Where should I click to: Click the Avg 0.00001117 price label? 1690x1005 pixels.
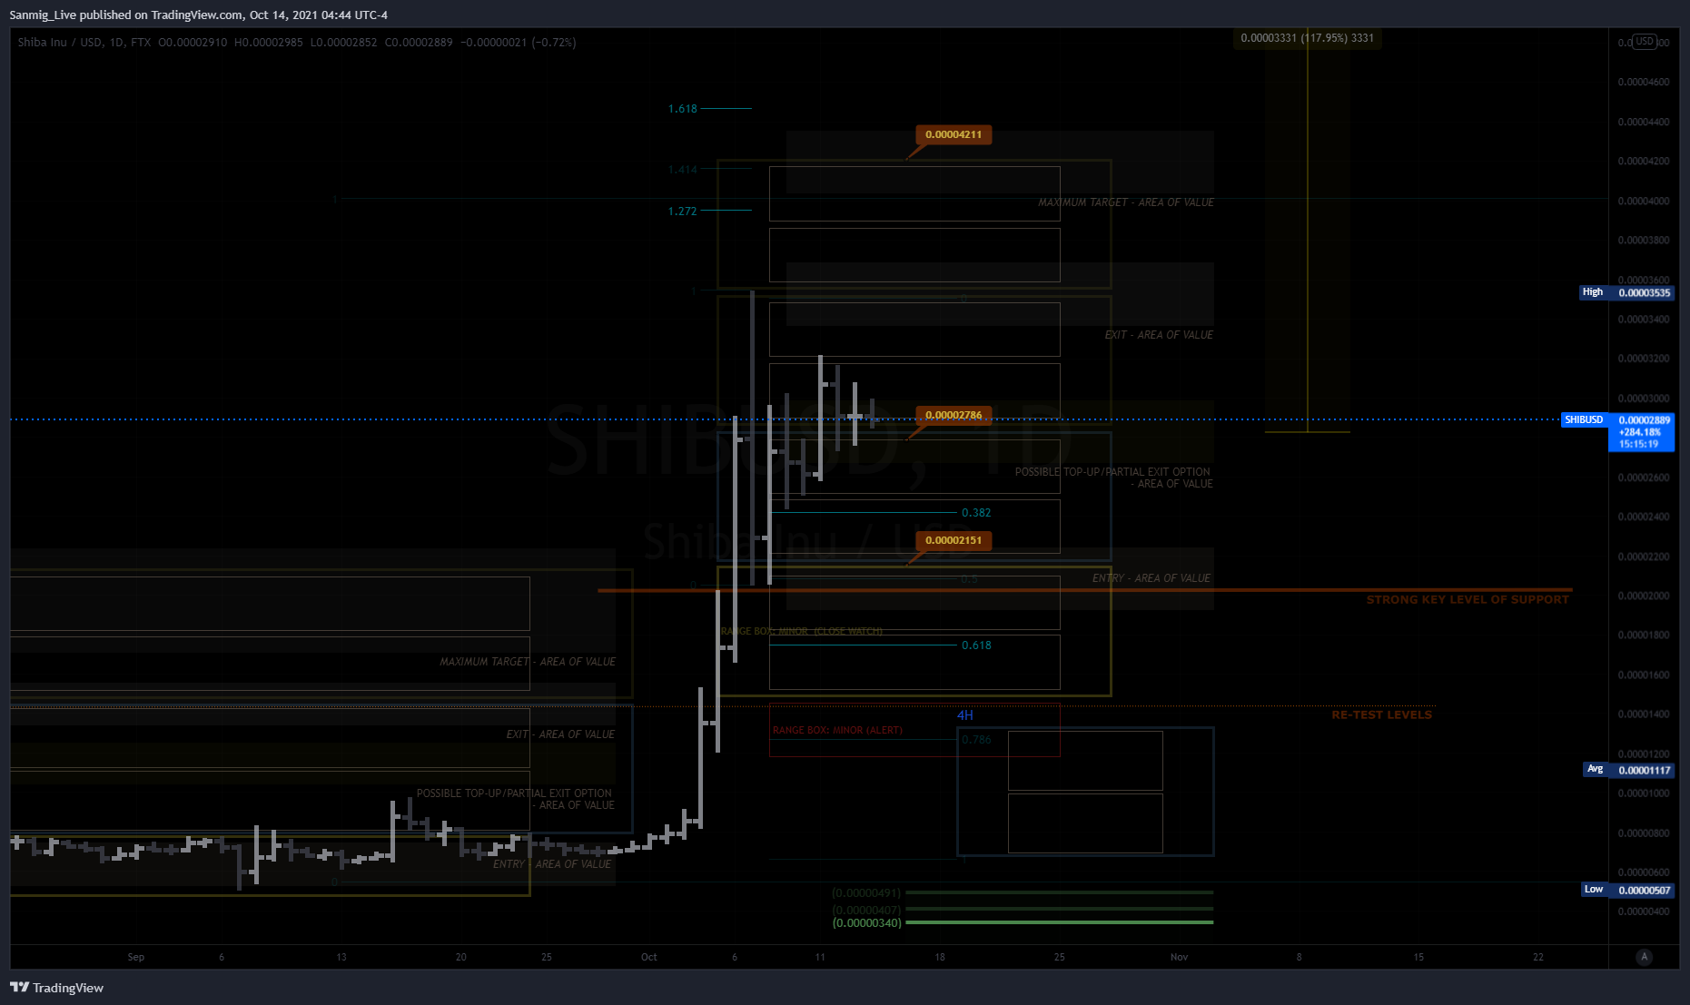click(x=1629, y=770)
